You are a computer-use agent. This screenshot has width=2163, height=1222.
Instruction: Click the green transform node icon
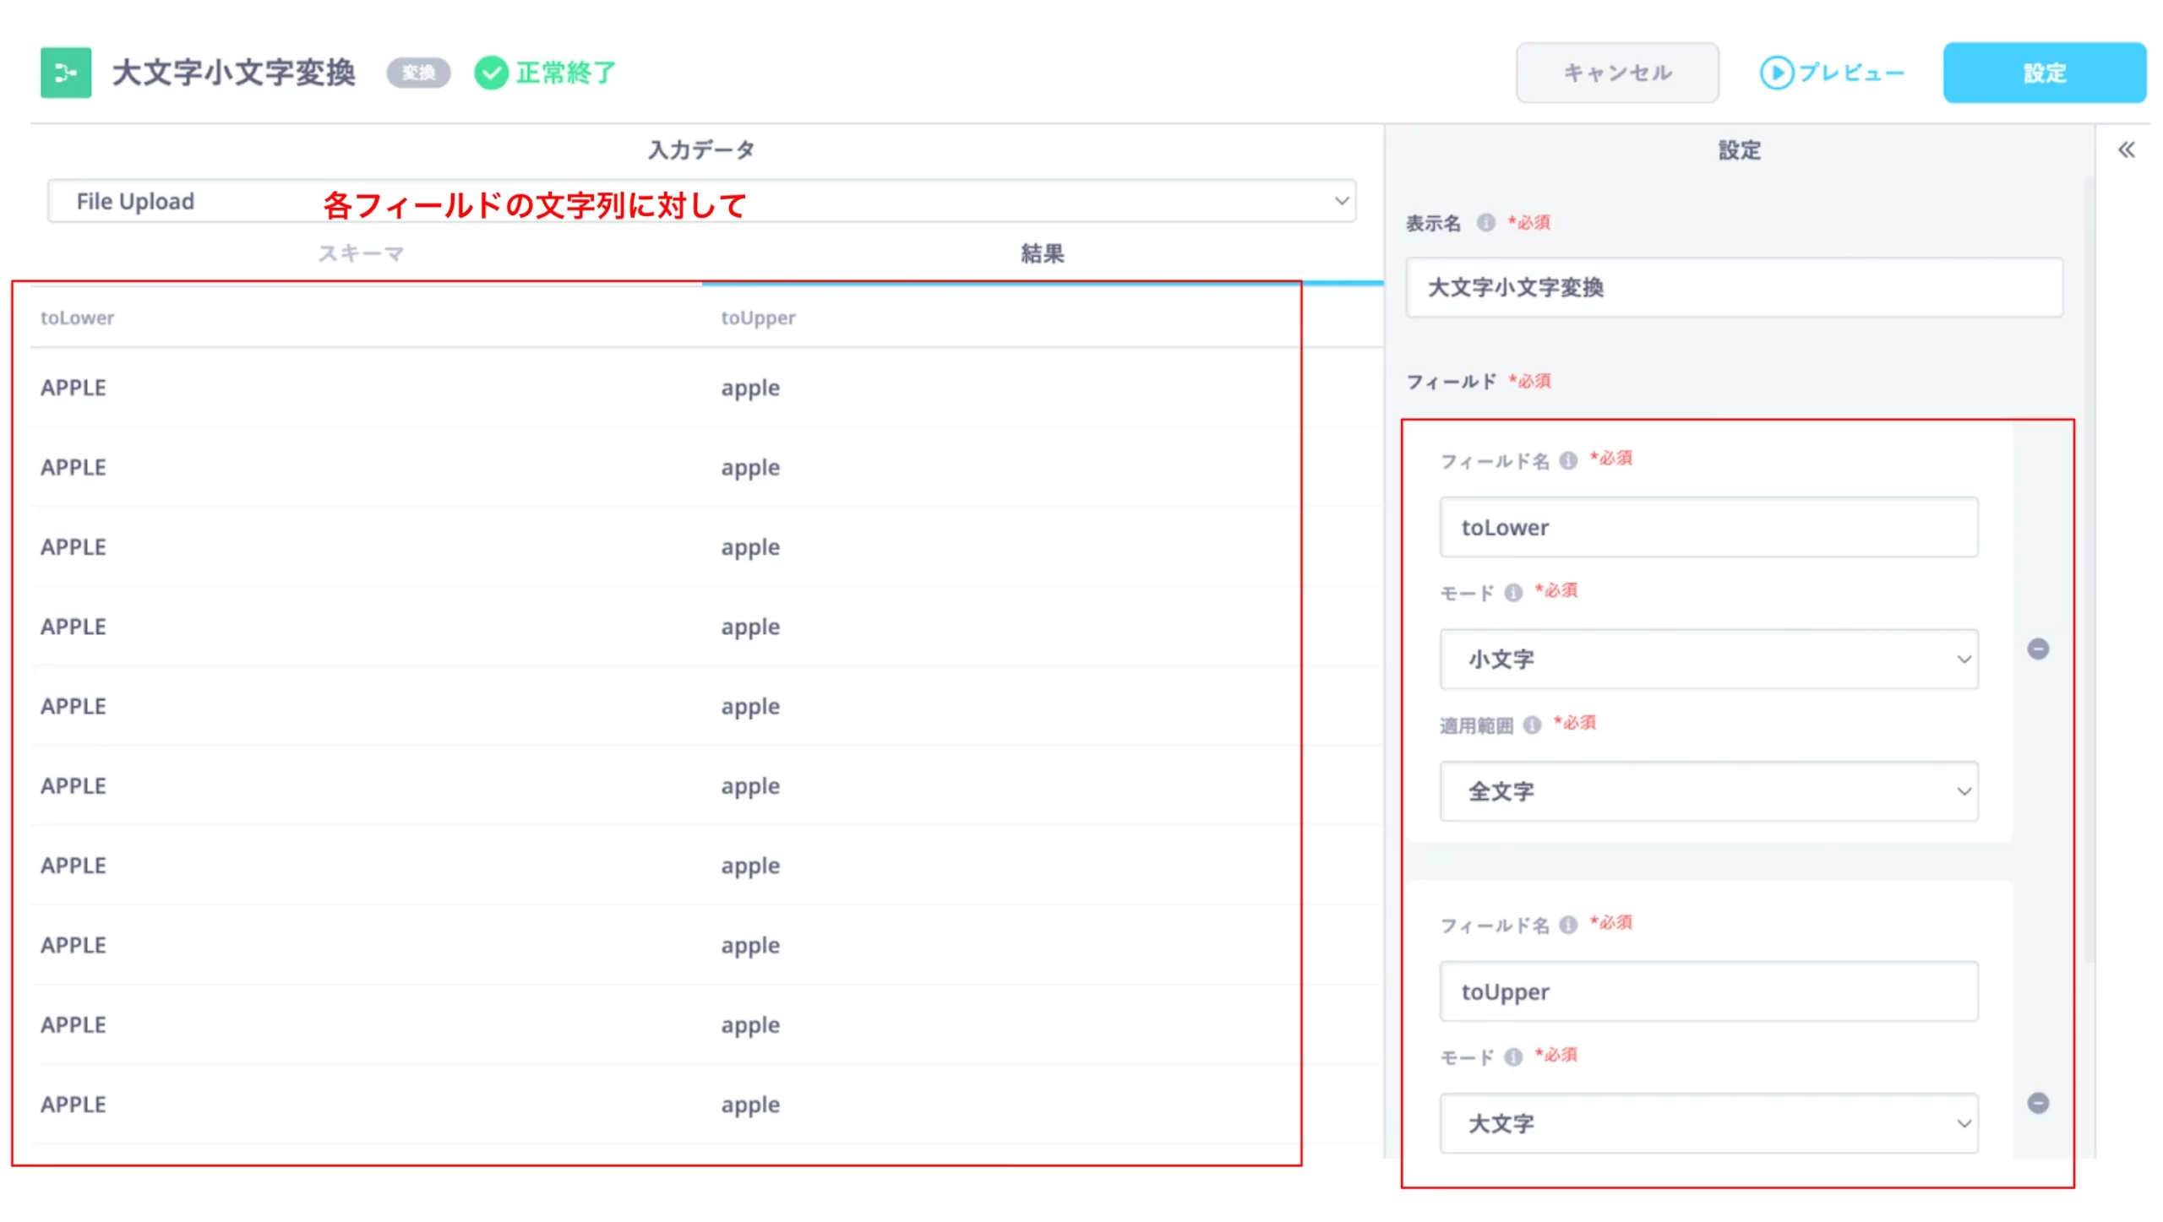66,73
